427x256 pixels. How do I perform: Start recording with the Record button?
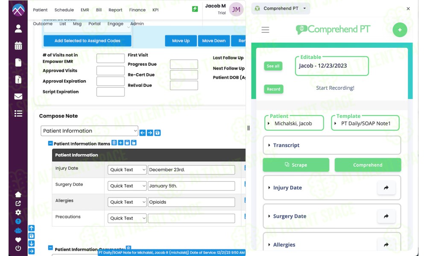[x=273, y=89]
